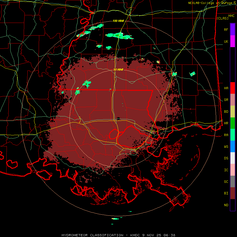The width and height of the screenshot is (237, 237).
Task: Click the UK legend label
Action: 226,41
